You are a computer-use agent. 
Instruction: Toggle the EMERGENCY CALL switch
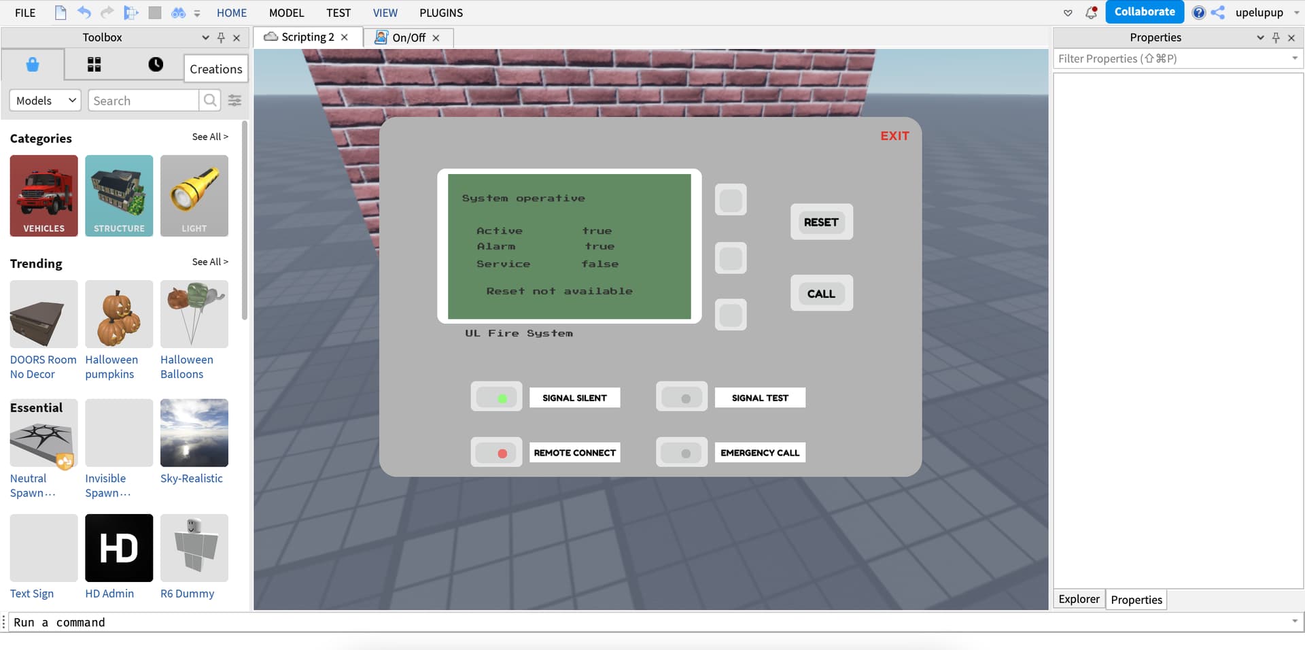[x=681, y=453]
